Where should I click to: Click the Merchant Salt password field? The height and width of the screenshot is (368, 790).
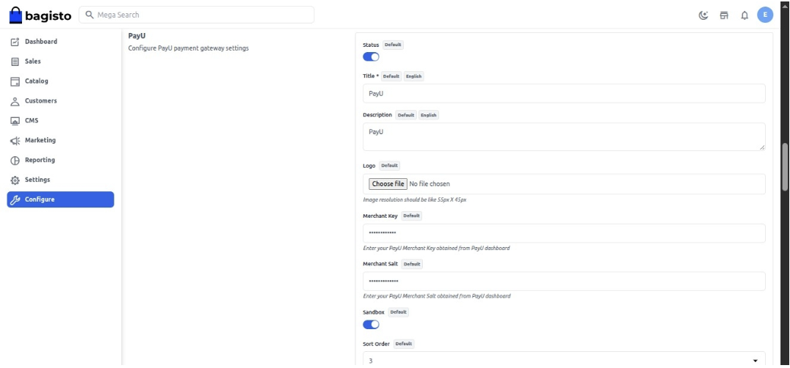(x=564, y=281)
